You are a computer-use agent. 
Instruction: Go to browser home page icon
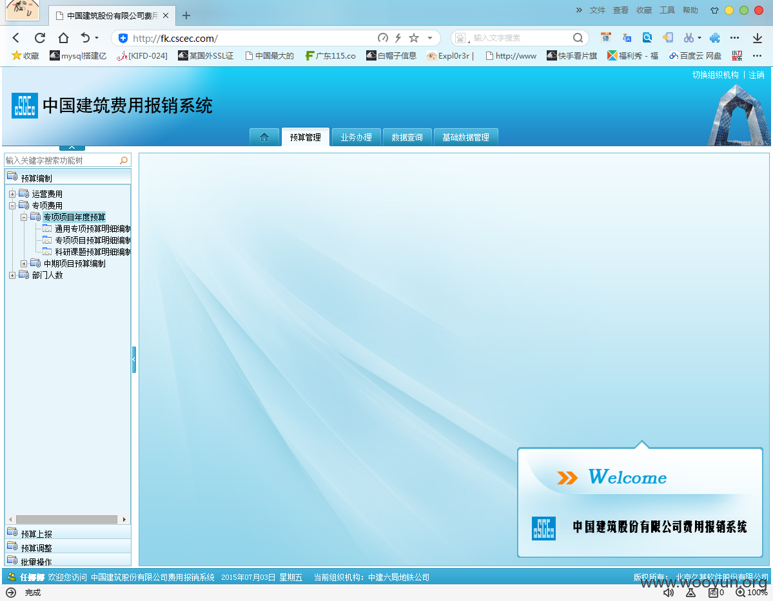click(x=63, y=38)
